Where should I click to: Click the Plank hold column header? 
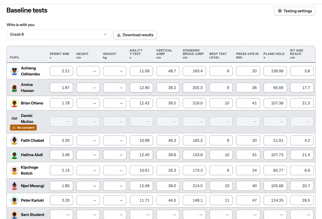pos(274,56)
